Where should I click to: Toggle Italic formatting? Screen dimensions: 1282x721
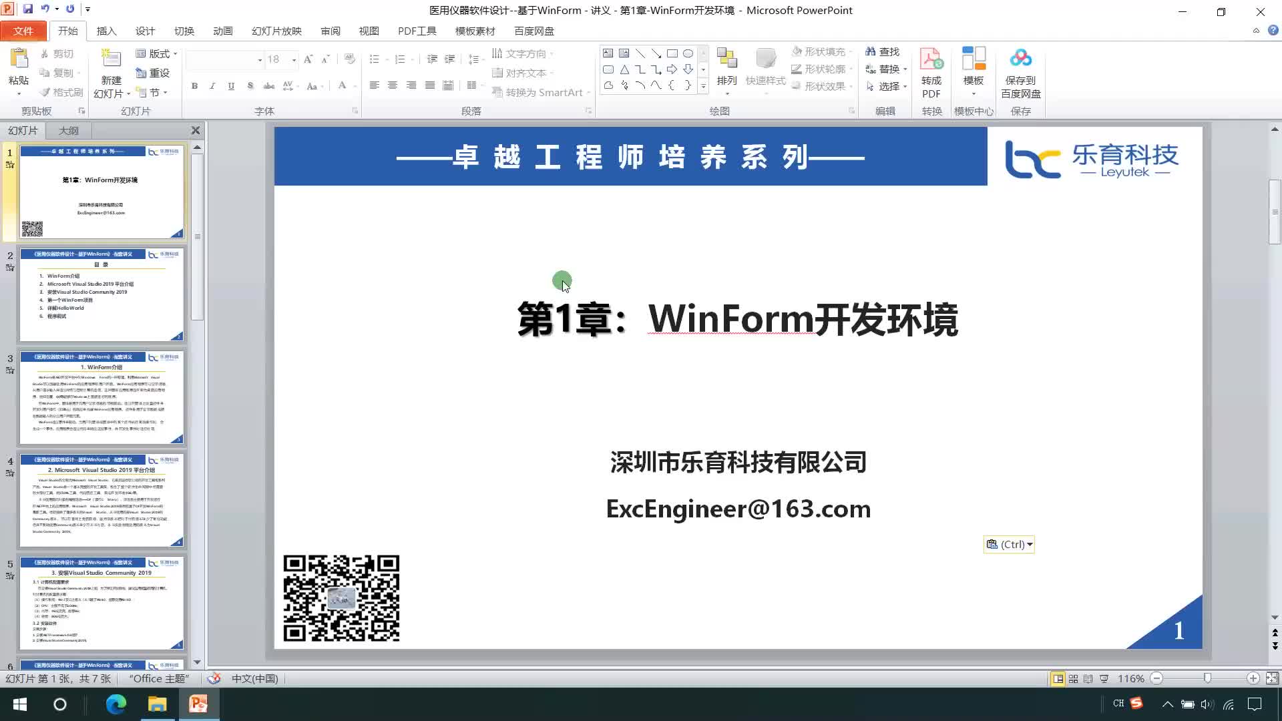tap(212, 85)
